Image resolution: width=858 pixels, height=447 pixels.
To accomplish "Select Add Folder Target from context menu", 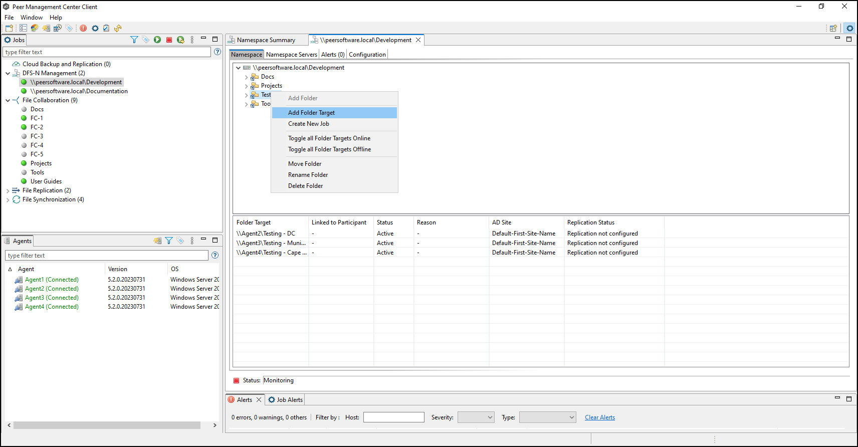I will click(x=311, y=113).
